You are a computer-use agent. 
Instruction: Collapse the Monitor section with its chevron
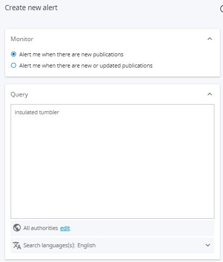210,39
